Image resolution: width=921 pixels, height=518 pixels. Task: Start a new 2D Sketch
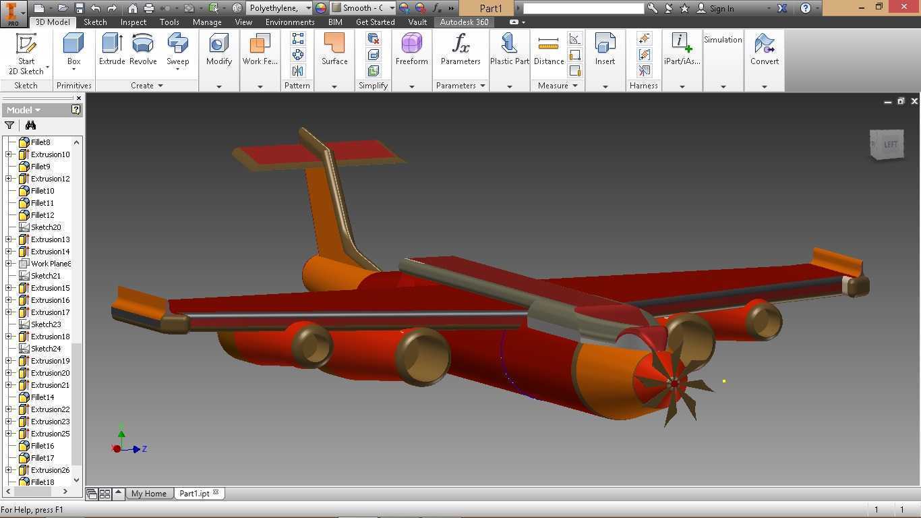26,53
